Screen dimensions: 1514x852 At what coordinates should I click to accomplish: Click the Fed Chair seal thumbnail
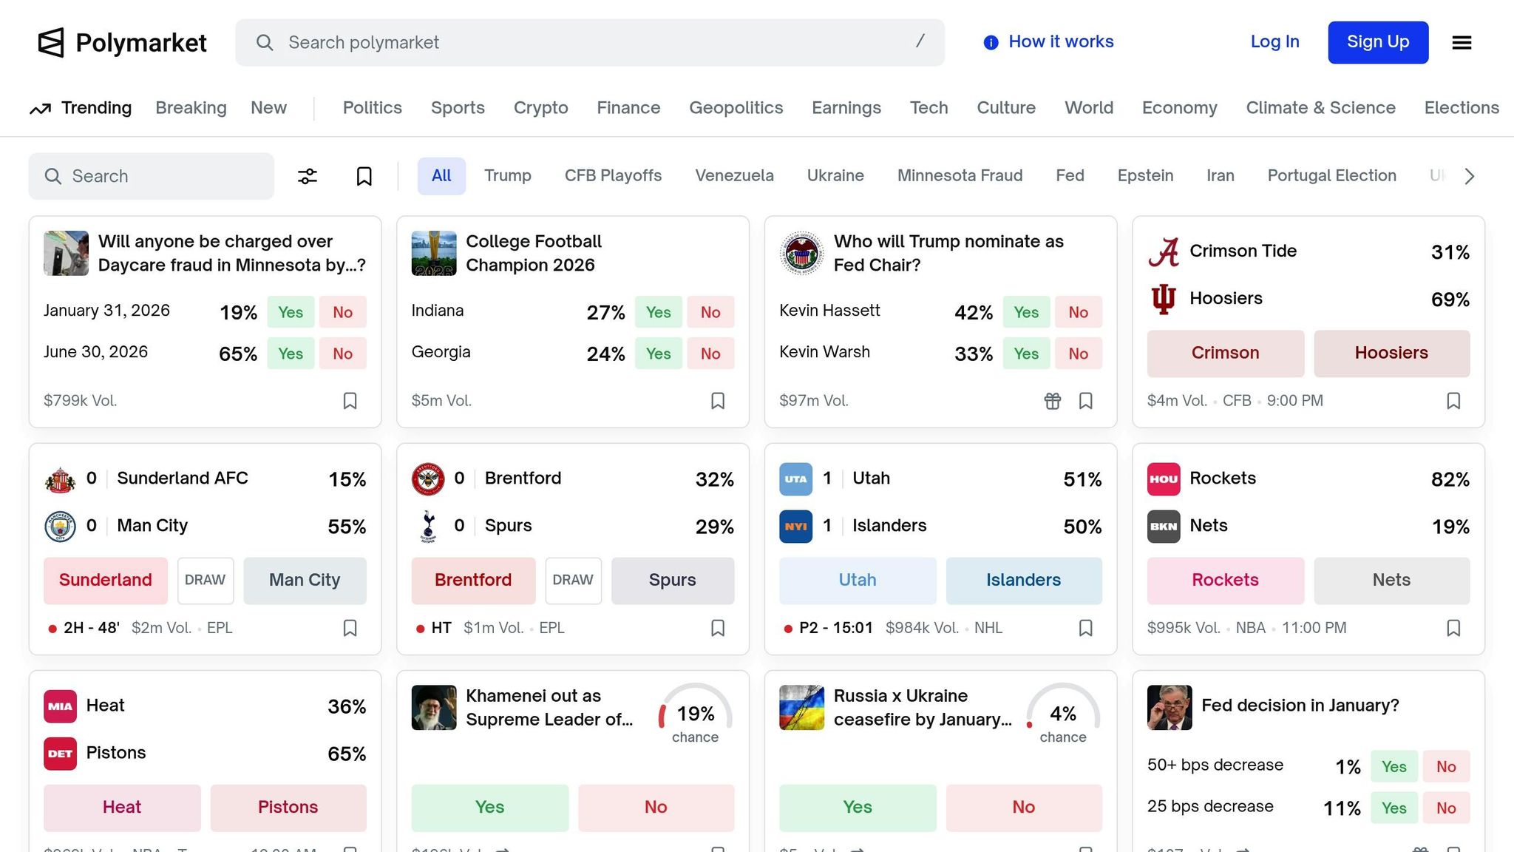tap(802, 254)
